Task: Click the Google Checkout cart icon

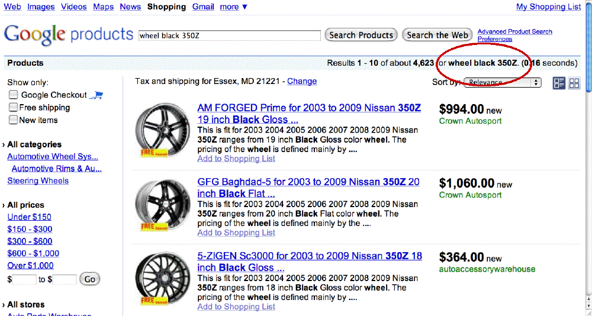Action: [96, 95]
